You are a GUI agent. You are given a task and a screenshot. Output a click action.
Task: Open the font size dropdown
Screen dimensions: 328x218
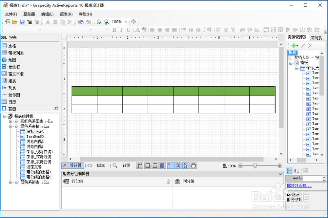107,30
